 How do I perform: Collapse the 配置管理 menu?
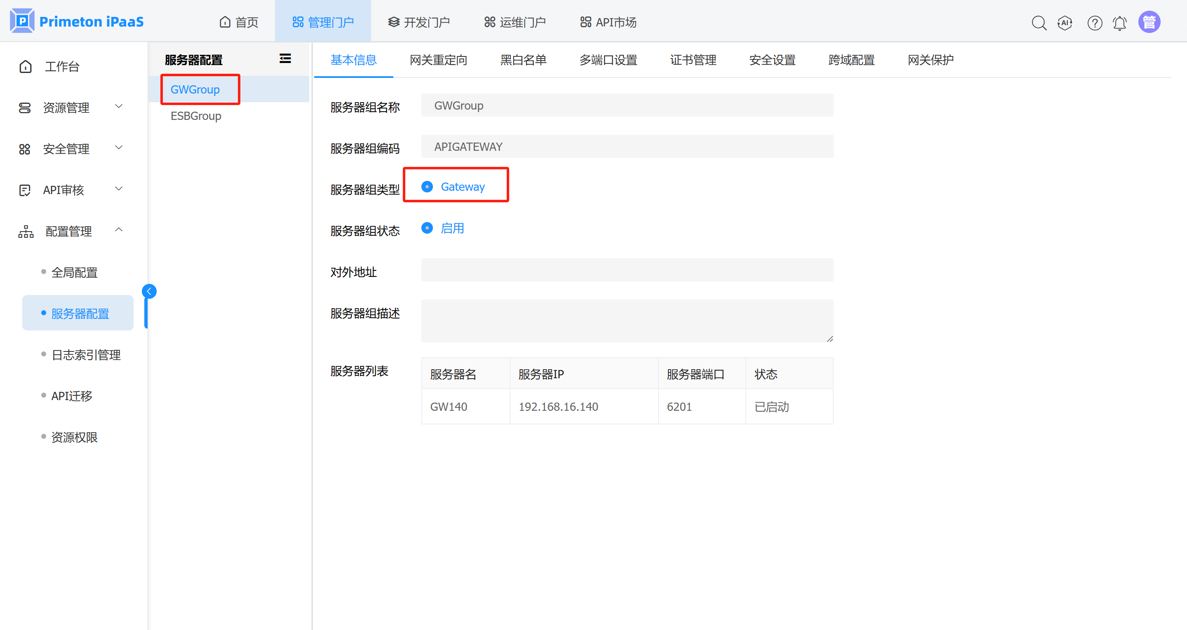tap(69, 231)
